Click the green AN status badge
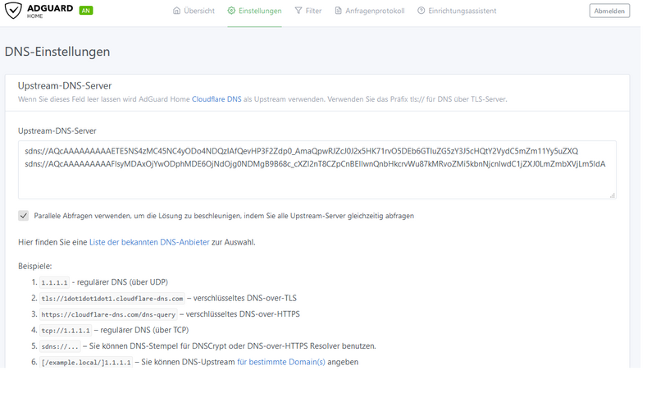Screen dimensions: 656x407 click(x=85, y=11)
